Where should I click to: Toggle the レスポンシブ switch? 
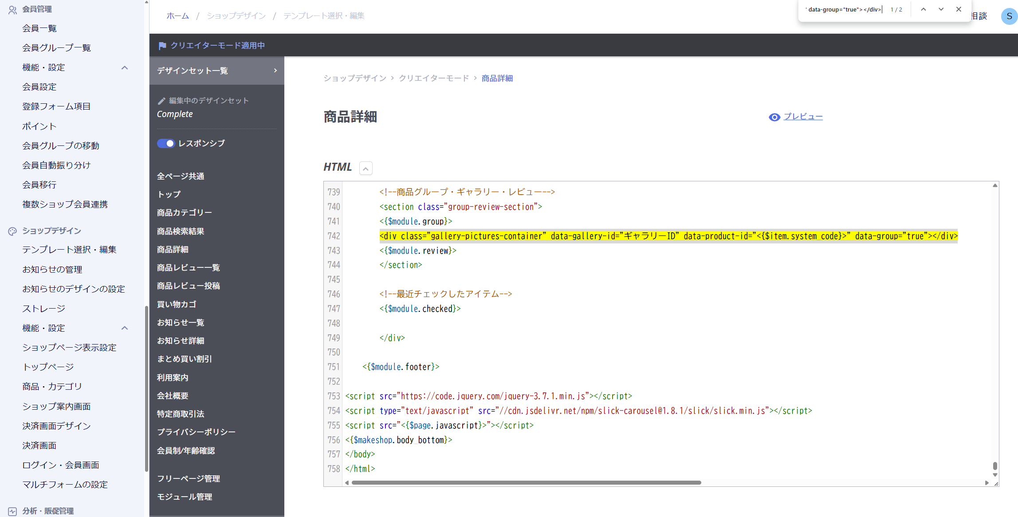tap(166, 144)
